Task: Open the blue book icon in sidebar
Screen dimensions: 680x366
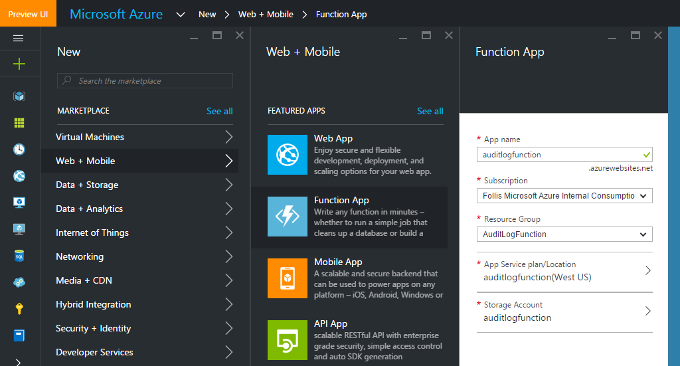Action: click(19, 335)
